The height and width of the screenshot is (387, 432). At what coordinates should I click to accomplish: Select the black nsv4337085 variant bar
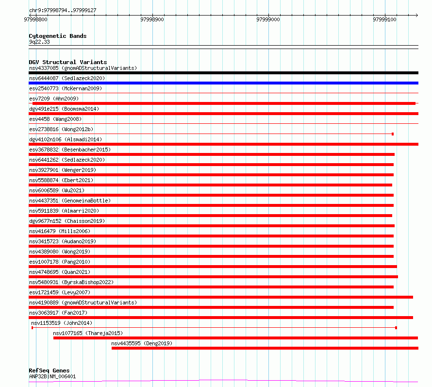click(x=223, y=73)
